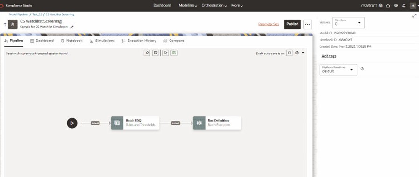Navigate to Model Pipelines breadcrumb
Image resolution: width=419 pixels, height=177 pixels.
(19, 14)
